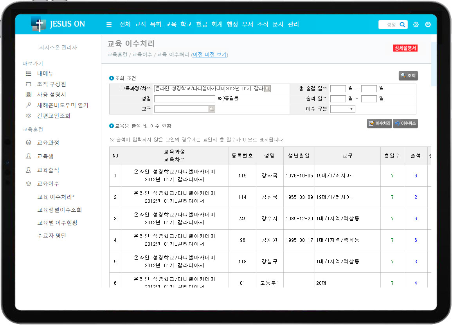The height and width of the screenshot is (325, 452).
Task: Click the hamburger menu icon in header
Action: tap(109, 25)
